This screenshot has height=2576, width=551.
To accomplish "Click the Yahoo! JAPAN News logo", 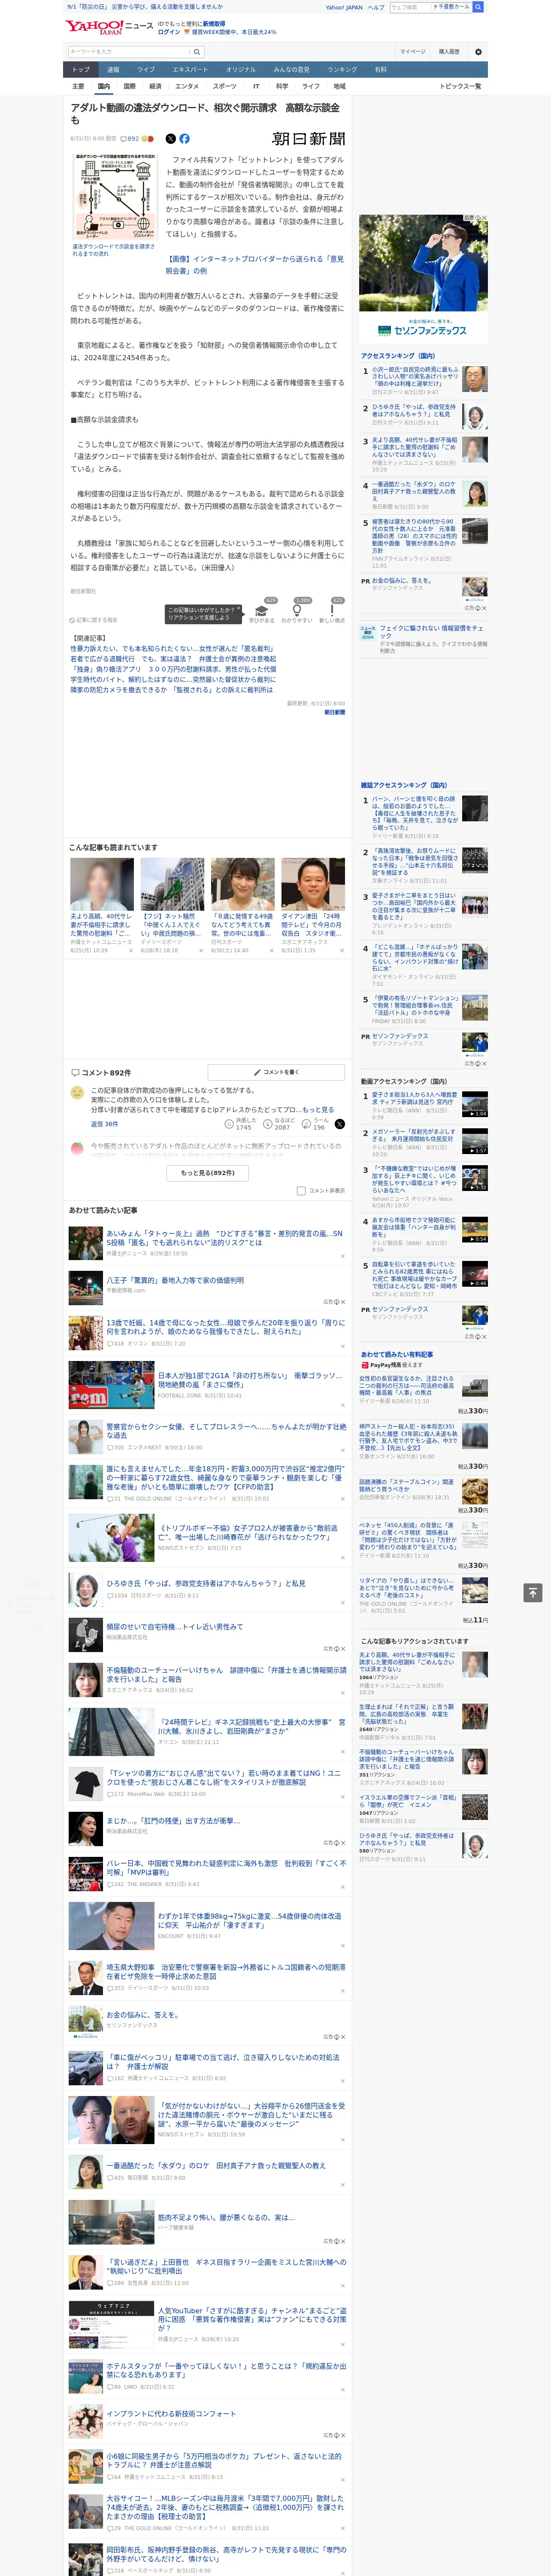I will click(110, 27).
